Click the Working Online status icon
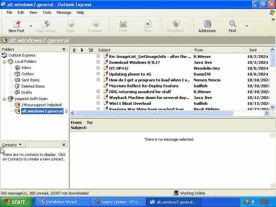This screenshot has height=207, width=276. tap(176, 193)
